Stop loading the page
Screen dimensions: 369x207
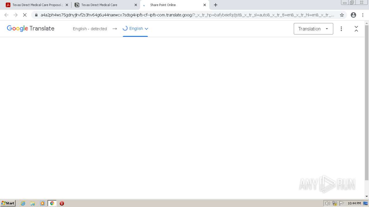point(25,15)
